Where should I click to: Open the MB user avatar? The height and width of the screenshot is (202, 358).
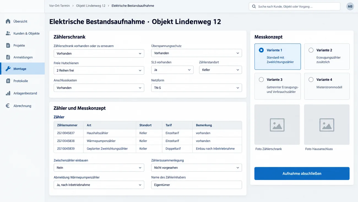(x=350, y=6)
